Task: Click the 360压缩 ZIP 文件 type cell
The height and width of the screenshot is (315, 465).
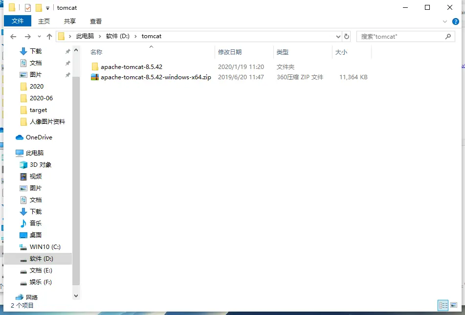Action: (x=300, y=77)
